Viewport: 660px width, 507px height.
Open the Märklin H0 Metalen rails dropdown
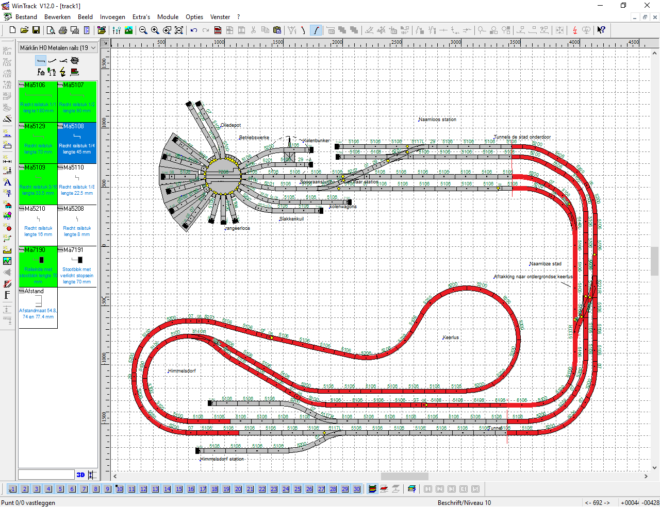pos(58,48)
